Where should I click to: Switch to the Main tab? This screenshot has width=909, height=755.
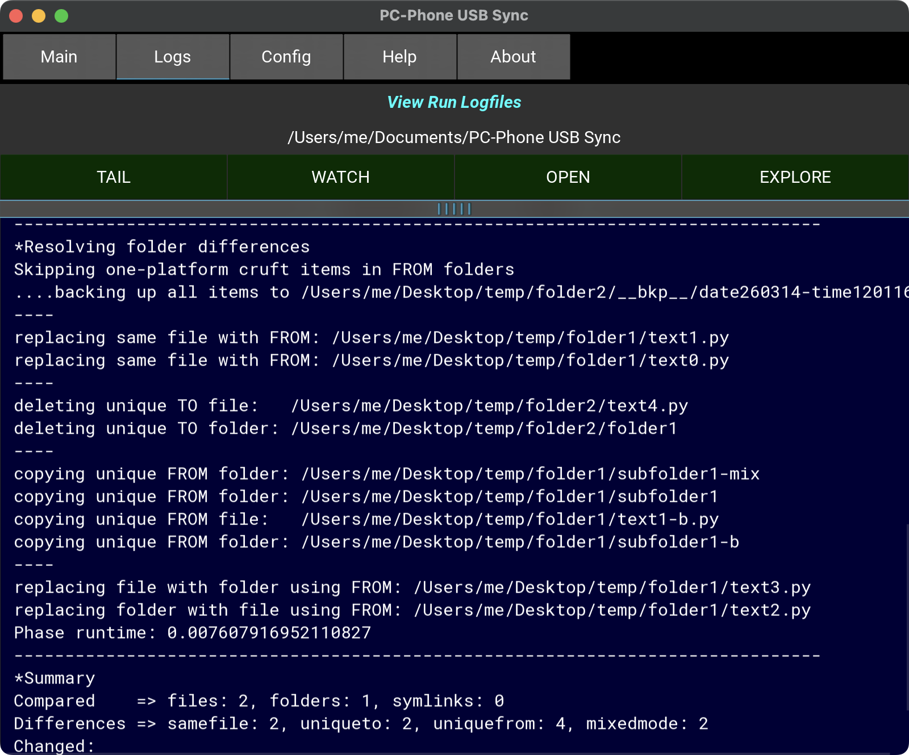(59, 57)
